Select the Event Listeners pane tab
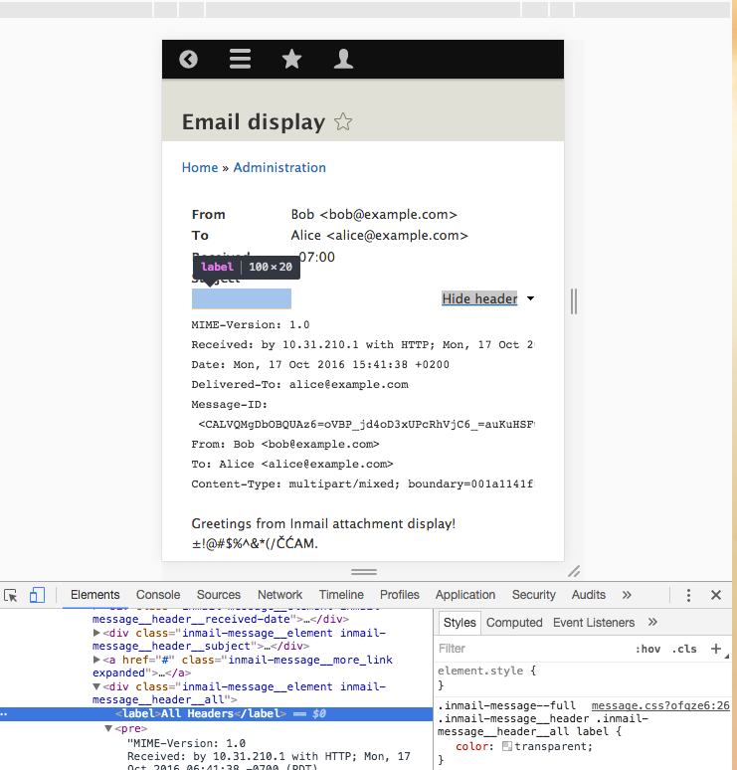 pyautogui.click(x=594, y=623)
